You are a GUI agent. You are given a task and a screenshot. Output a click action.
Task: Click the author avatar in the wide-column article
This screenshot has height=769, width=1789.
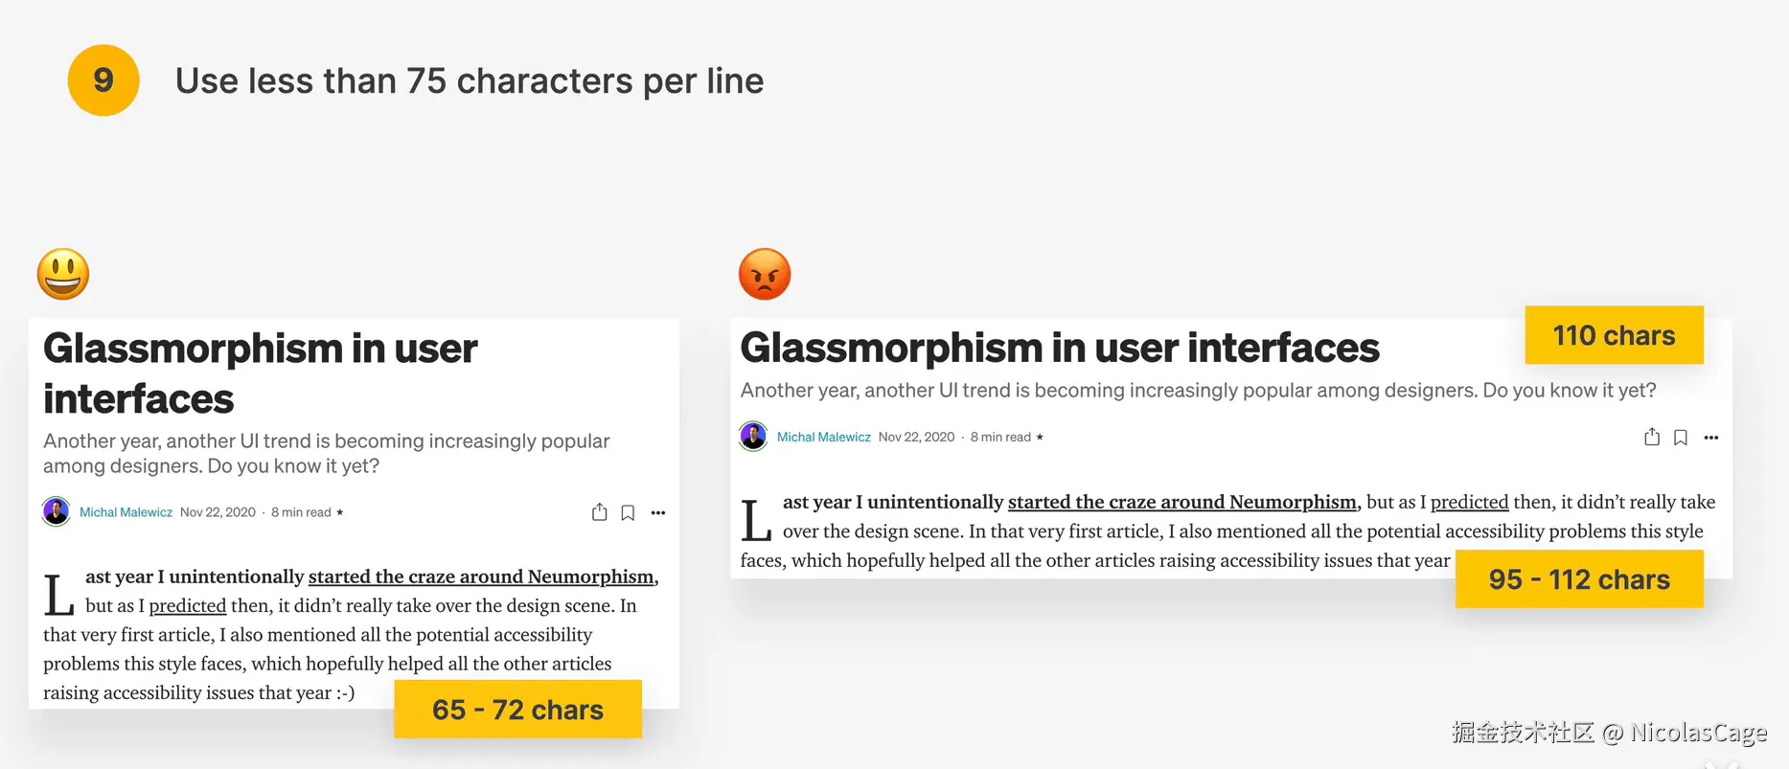coord(754,437)
